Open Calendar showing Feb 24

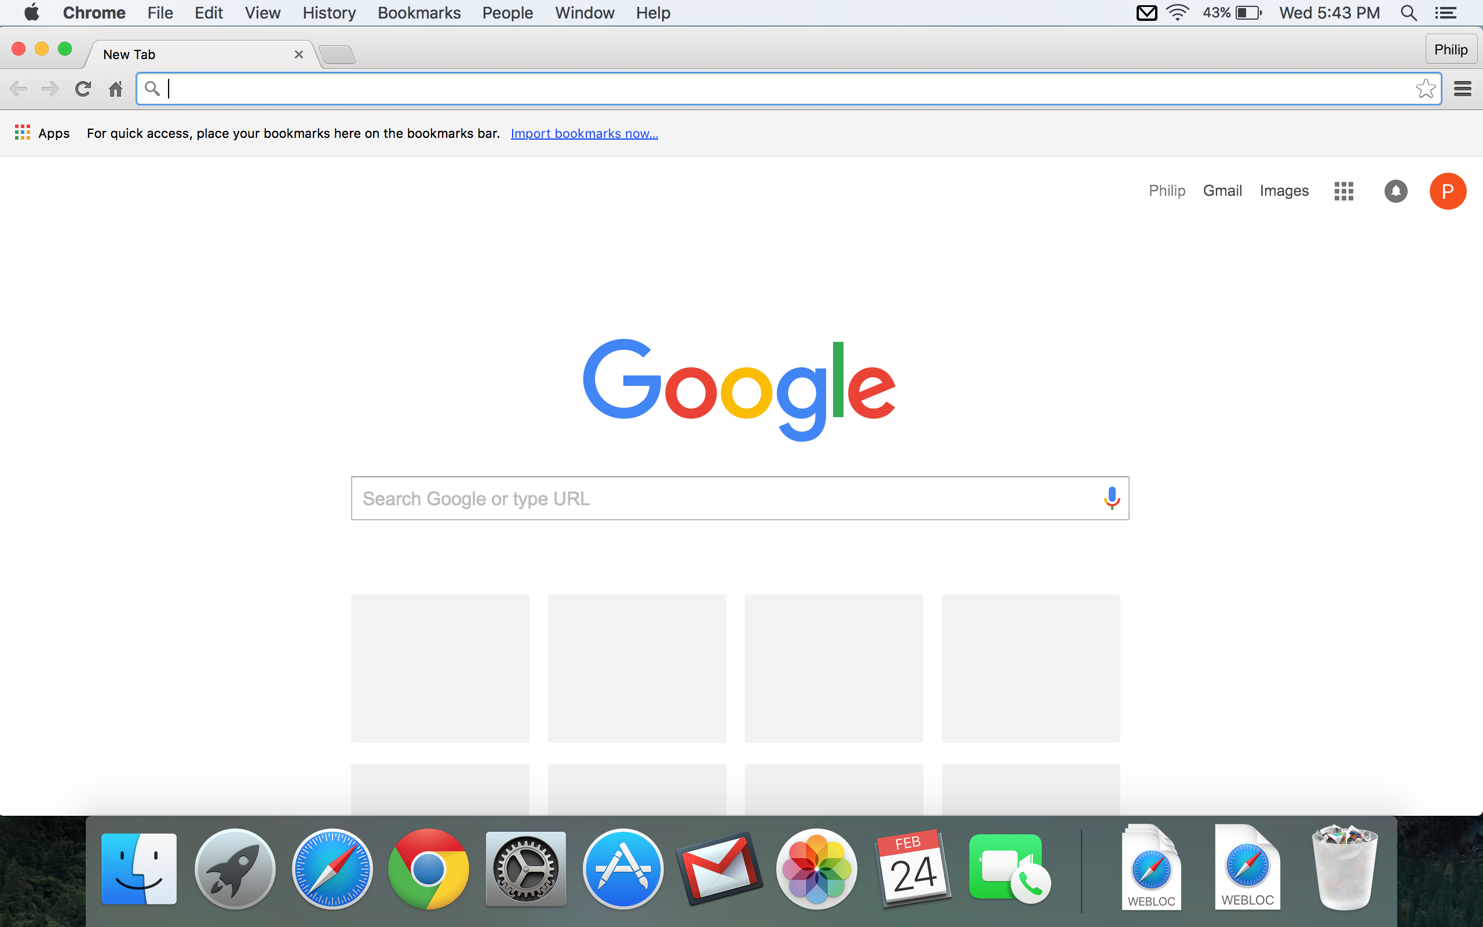tap(913, 868)
